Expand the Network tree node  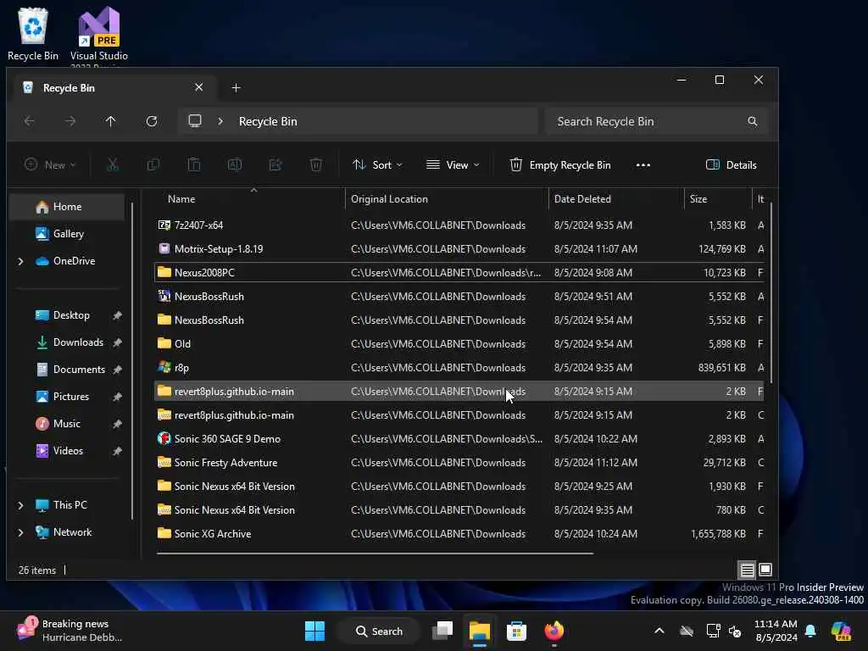(21, 532)
